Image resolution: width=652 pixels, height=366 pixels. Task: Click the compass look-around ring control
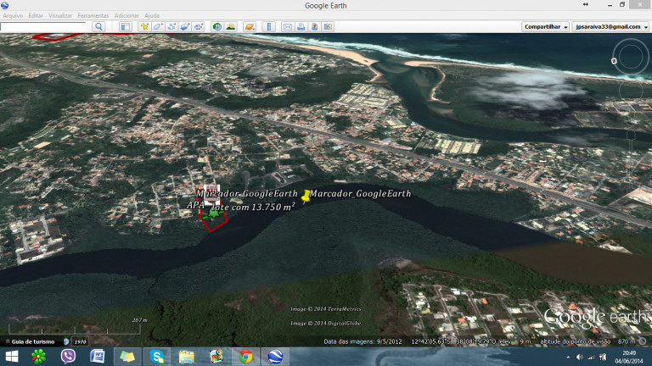pyautogui.click(x=631, y=57)
